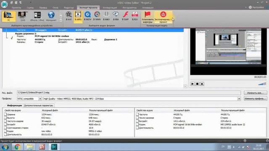Click the system tray clock

pyautogui.click(x=258, y=147)
